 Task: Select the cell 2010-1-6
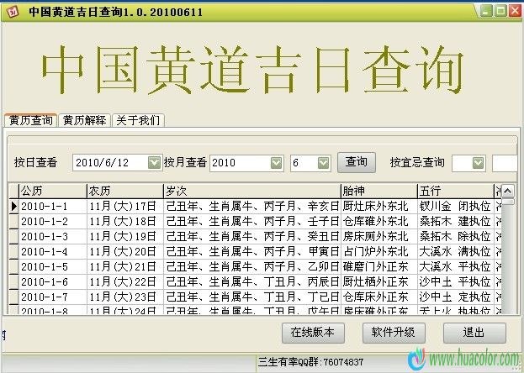[x=53, y=281]
